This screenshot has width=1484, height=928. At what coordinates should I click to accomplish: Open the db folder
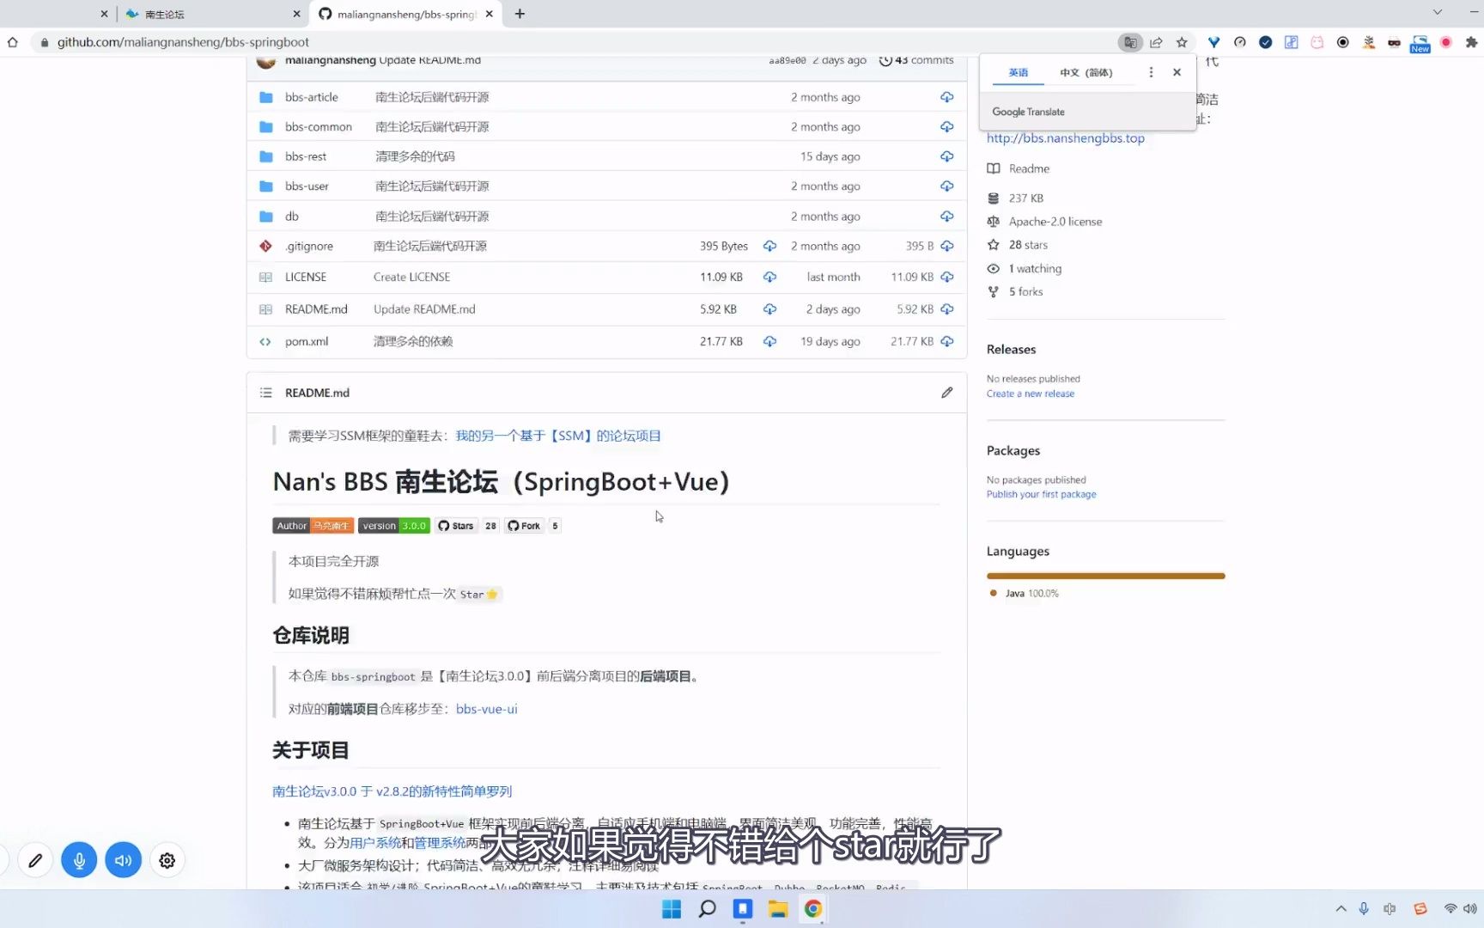click(x=292, y=217)
